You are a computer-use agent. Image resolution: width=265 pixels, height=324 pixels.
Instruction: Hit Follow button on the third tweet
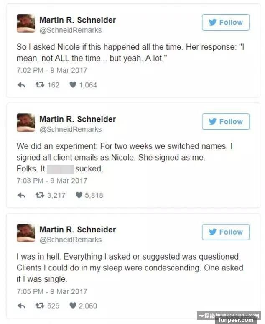point(226,232)
